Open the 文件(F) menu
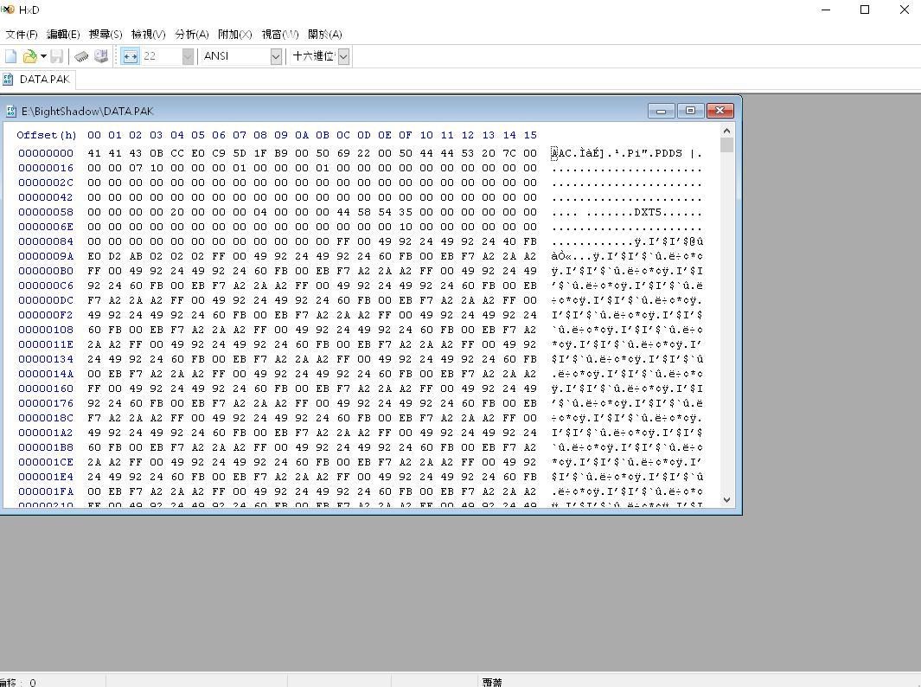This screenshot has width=921, height=687. click(x=22, y=34)
